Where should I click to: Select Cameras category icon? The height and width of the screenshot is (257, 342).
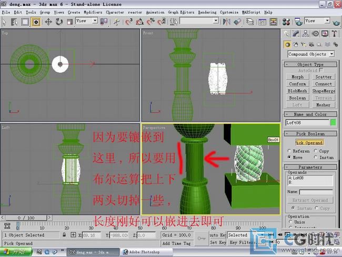tap(311, 45)
